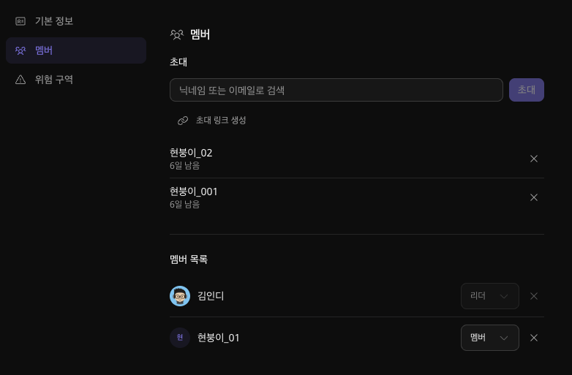Remove member 현붕이_01 with X icon
572x375 pixels.
tap(534, 338)
